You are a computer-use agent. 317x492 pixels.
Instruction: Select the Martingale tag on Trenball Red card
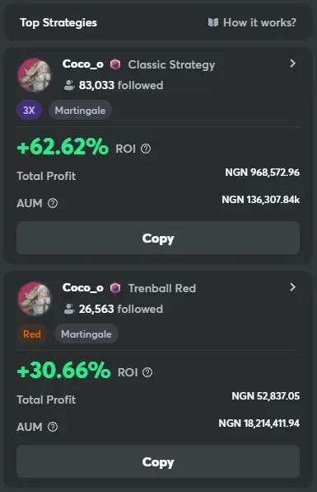coord(86,334)
